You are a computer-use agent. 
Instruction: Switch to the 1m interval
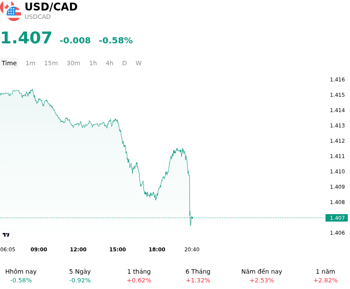pyautogui.click(x=30, y=63)
